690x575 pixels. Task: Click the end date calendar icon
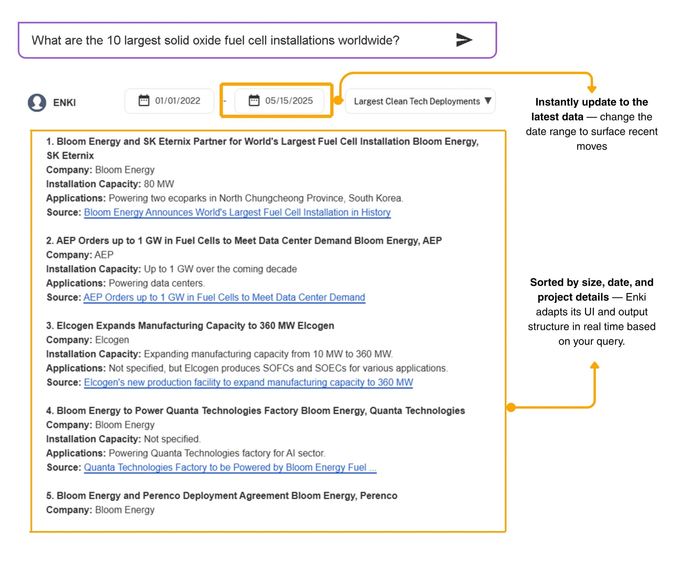[x=254, y=101]
